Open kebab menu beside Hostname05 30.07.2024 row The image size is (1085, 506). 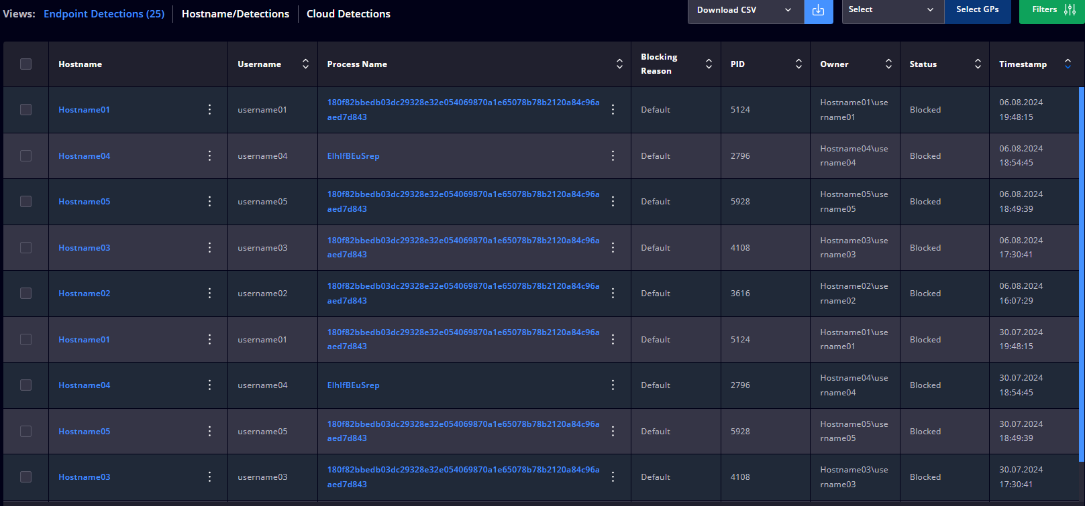(x=209, y=431)
